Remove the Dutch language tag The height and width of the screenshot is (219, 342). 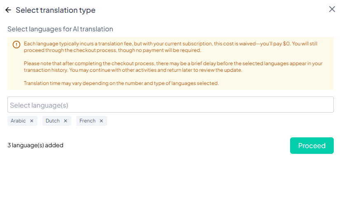point(66,121)
